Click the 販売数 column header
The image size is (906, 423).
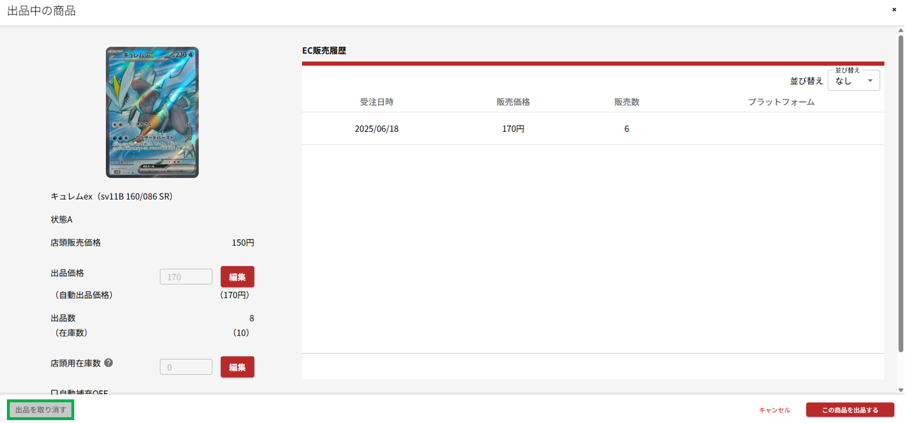626,102
